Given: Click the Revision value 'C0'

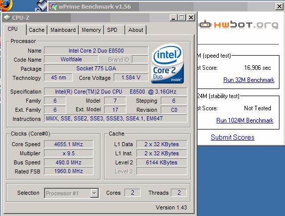Looking at the screenshot, I should coord(174,110).
